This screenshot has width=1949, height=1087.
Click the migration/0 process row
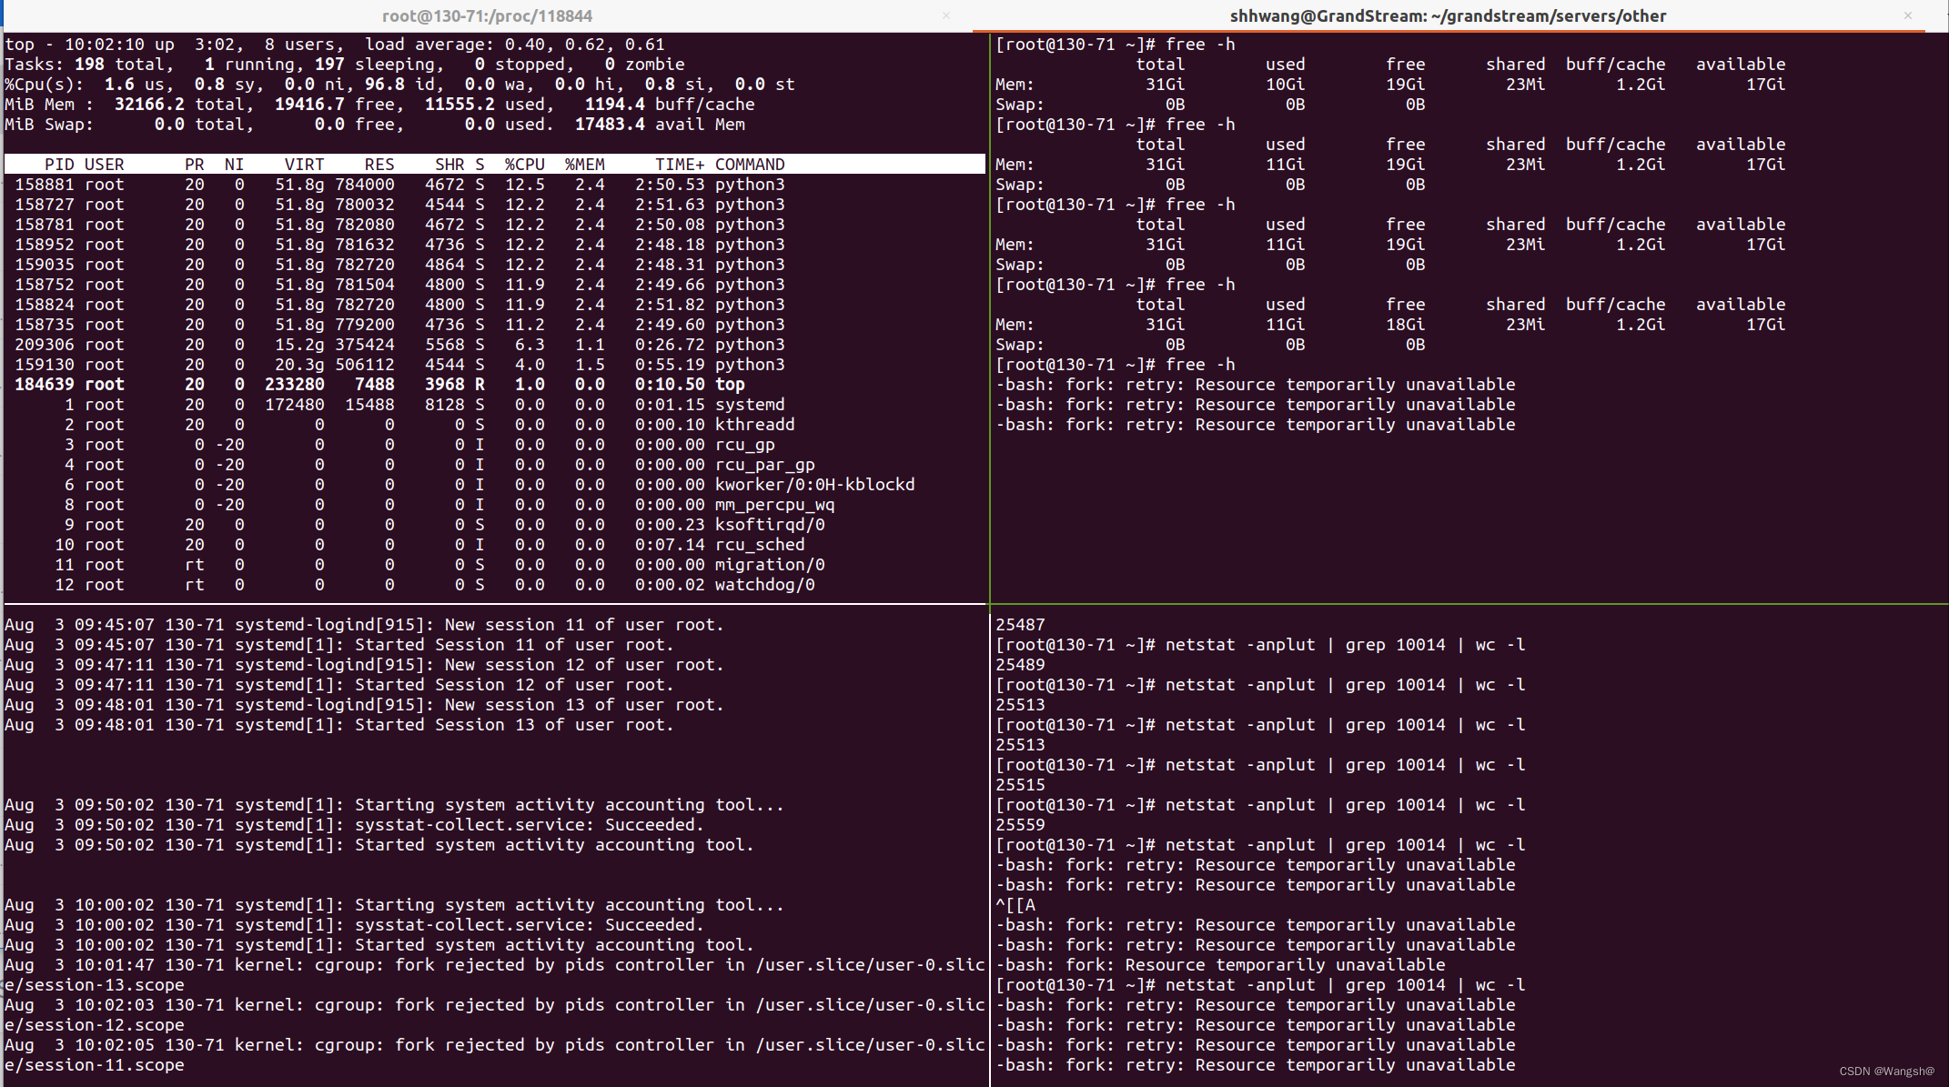click(494, 565)
